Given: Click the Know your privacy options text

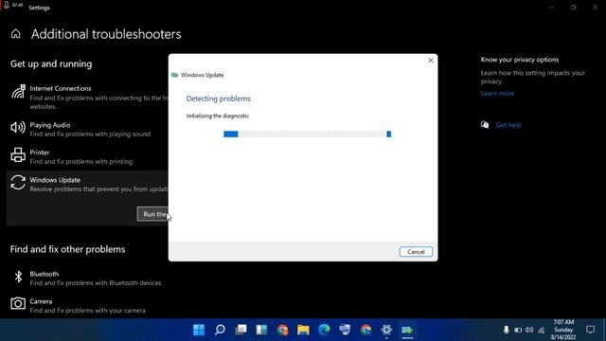Looking at the screenshot, I should pyautogui.click(x=520, y=60).
